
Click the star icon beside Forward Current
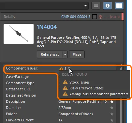(112, 120)
